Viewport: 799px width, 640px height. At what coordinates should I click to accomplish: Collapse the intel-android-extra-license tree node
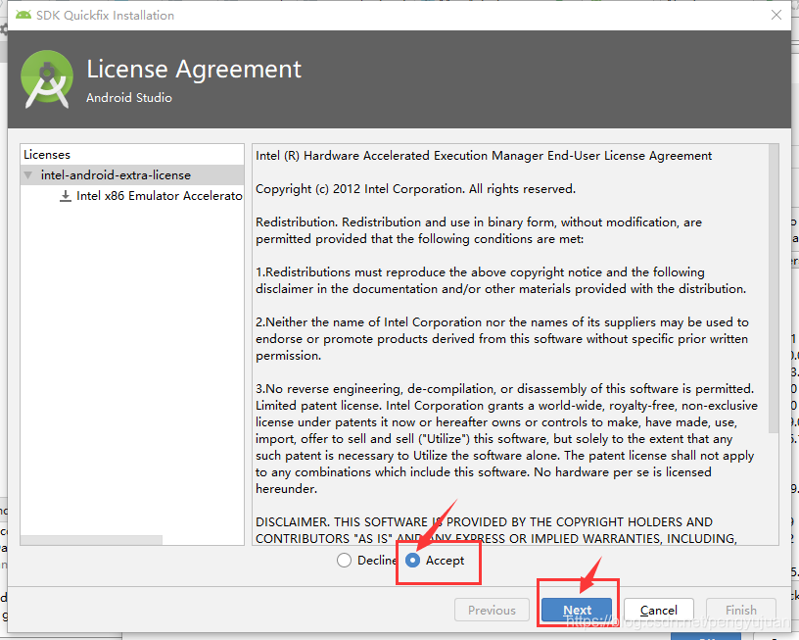coord(28,175)
